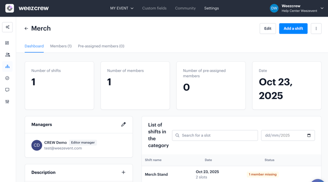
Task: Open the sparkle assistant sidebar icon
Action: click(7, 27)
